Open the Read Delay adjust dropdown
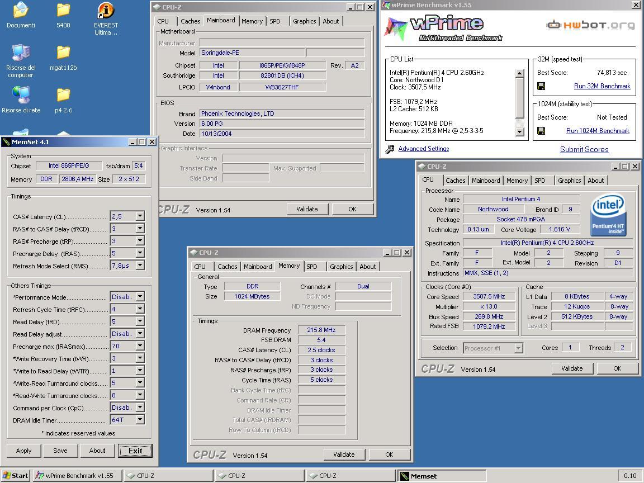Viewport: 644px width, 483px height. 140,334
